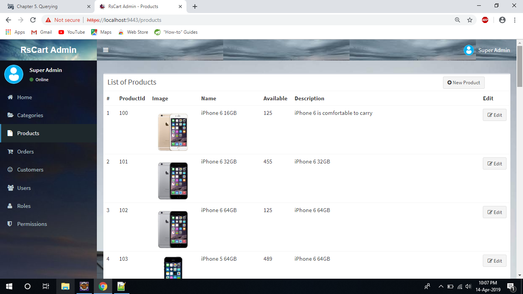The width and height of the screenshot is (523, 294).
Task: Click the Not secure warning icon
Action: point(48,20)
